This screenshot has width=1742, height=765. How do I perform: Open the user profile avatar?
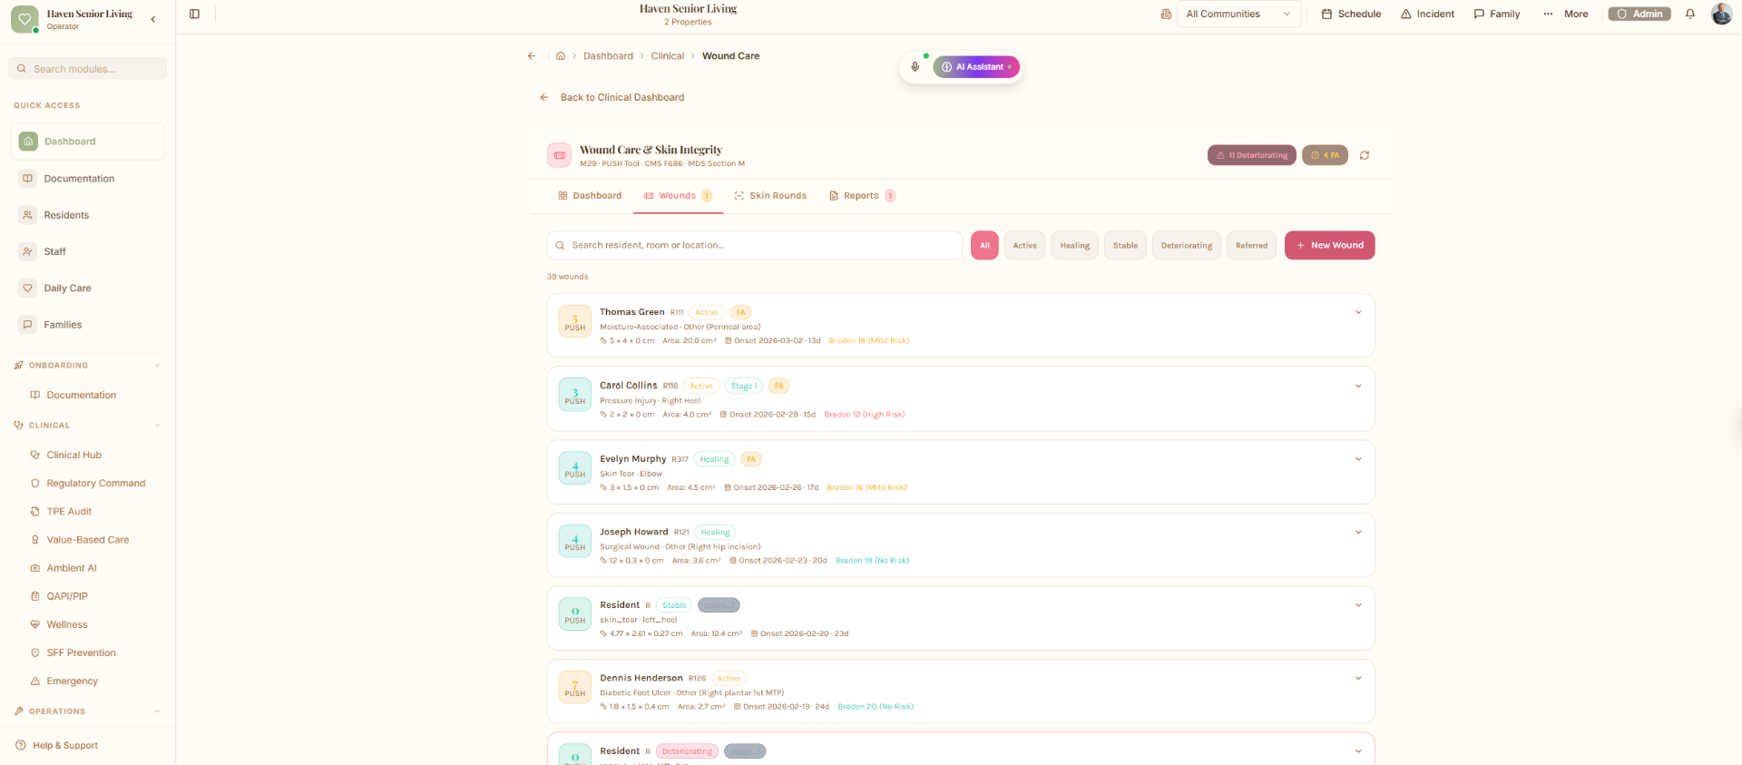[1721, 14]
